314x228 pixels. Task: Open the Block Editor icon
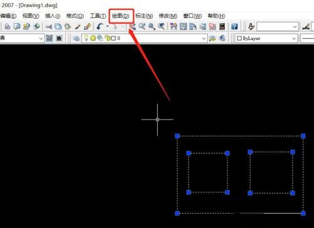pos(87,26)
